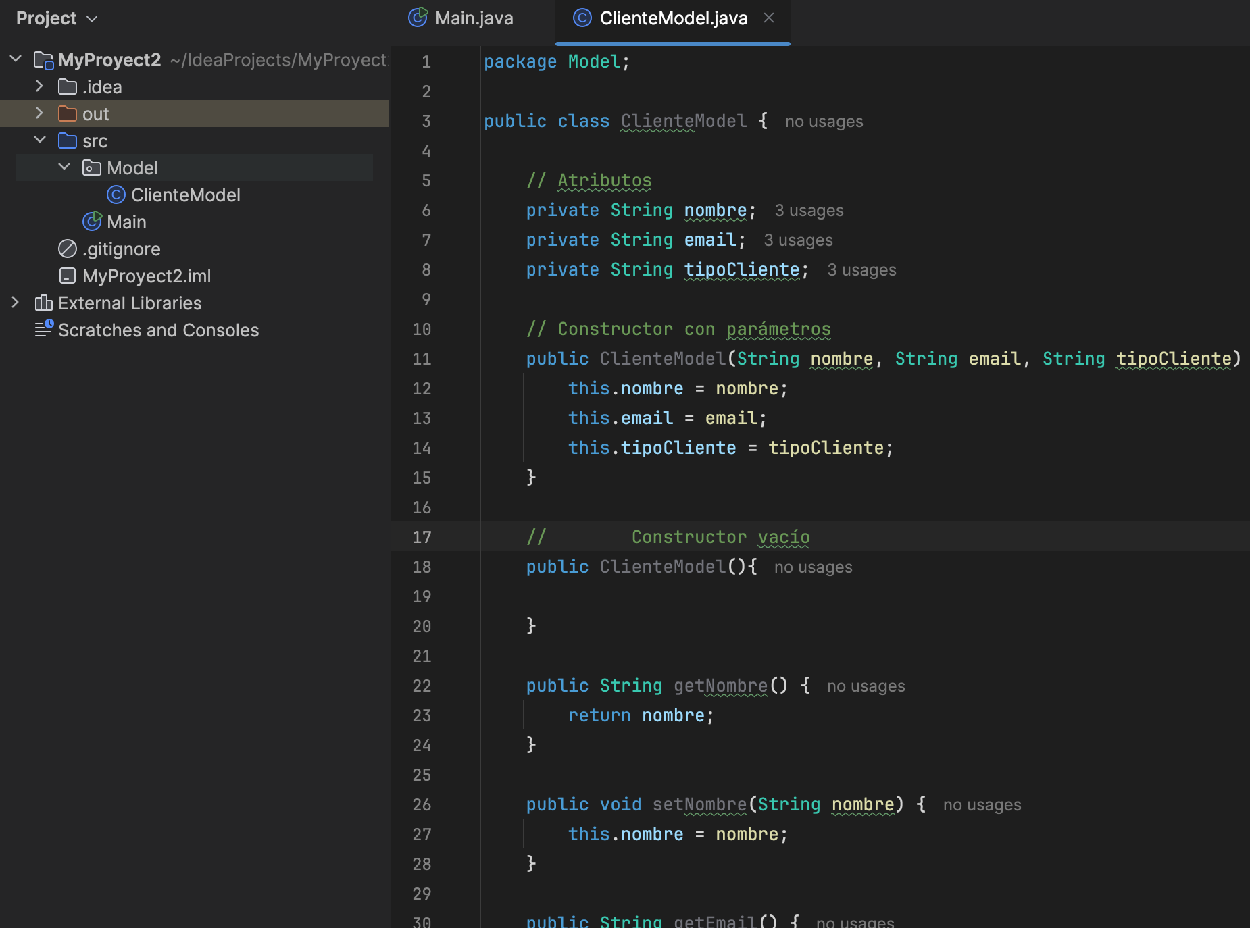Click '3 usages' hint beside nombre field
The image size is (1250, 928).
click(x=809, y=211)
